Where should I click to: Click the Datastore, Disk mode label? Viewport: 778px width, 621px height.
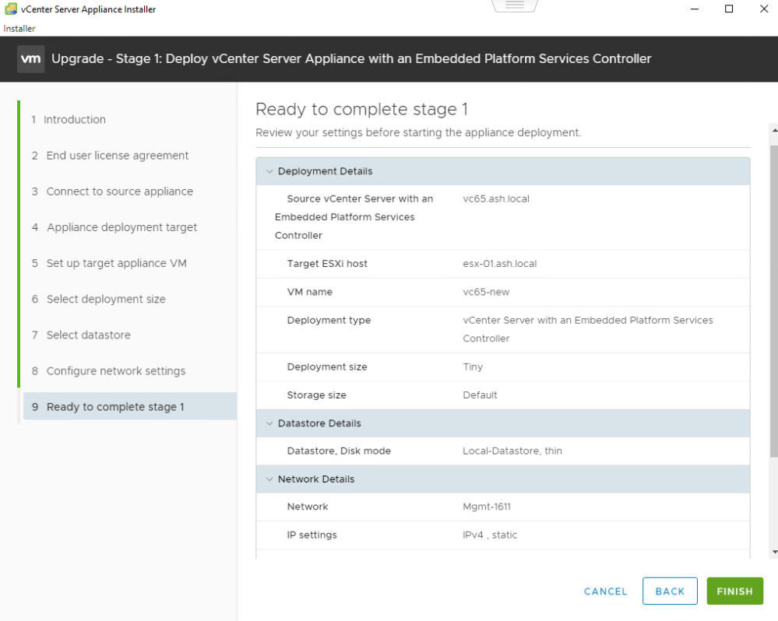tap(339, 451)
